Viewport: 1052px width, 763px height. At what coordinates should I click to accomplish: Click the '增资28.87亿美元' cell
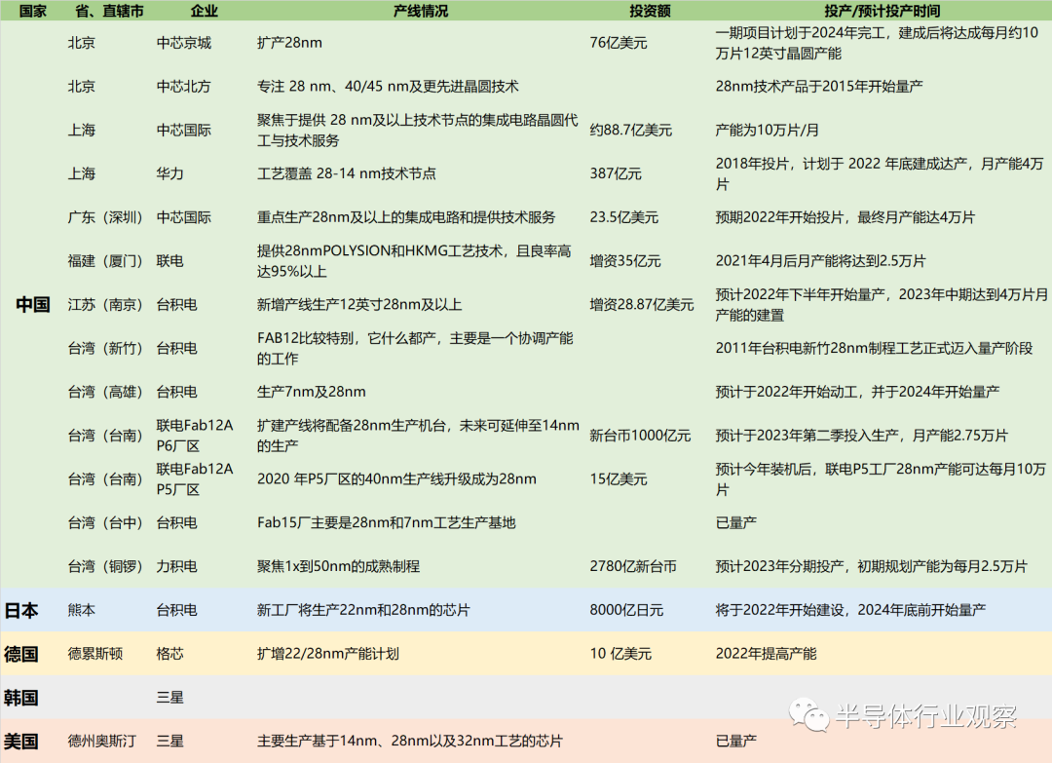click(x=641, y=305)
